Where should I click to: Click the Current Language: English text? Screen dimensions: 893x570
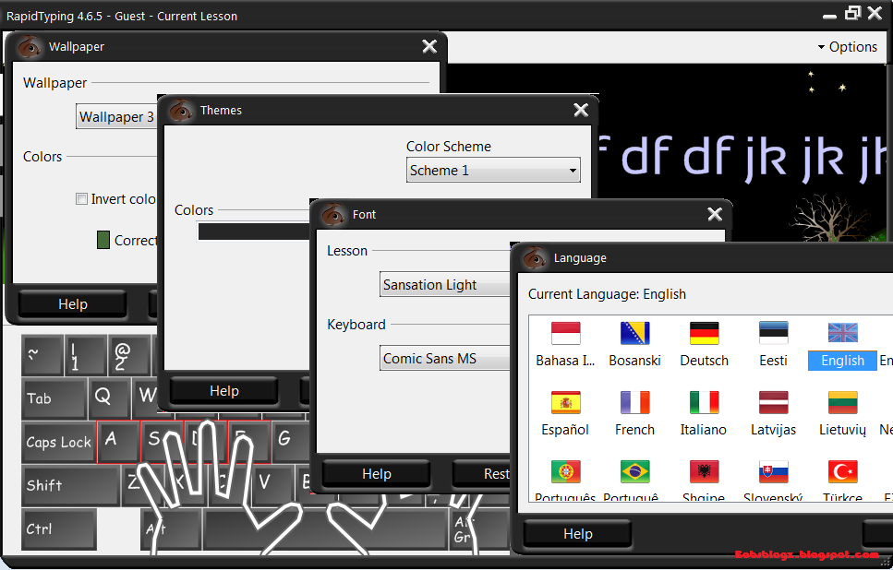click(x=607, y=294)
